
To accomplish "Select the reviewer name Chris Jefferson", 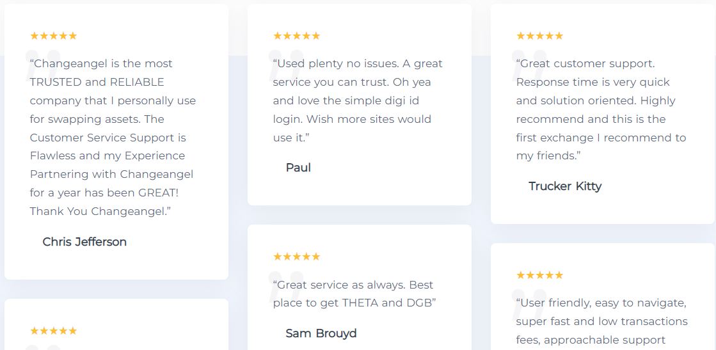I will pos(84,242).
